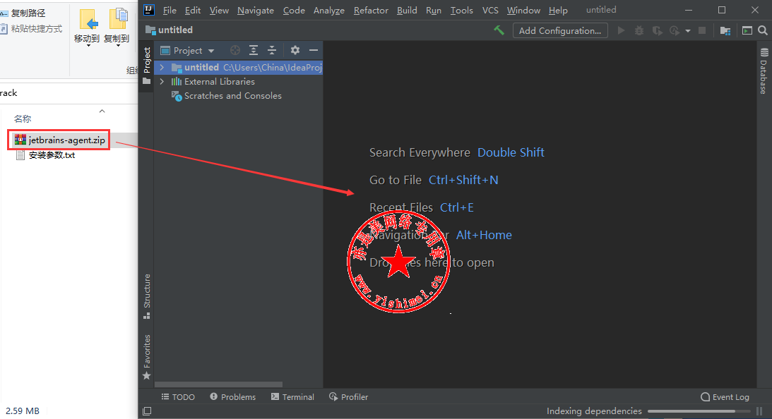
Task: Click the locate/select opened file target icon
Action: pos(235,50)
